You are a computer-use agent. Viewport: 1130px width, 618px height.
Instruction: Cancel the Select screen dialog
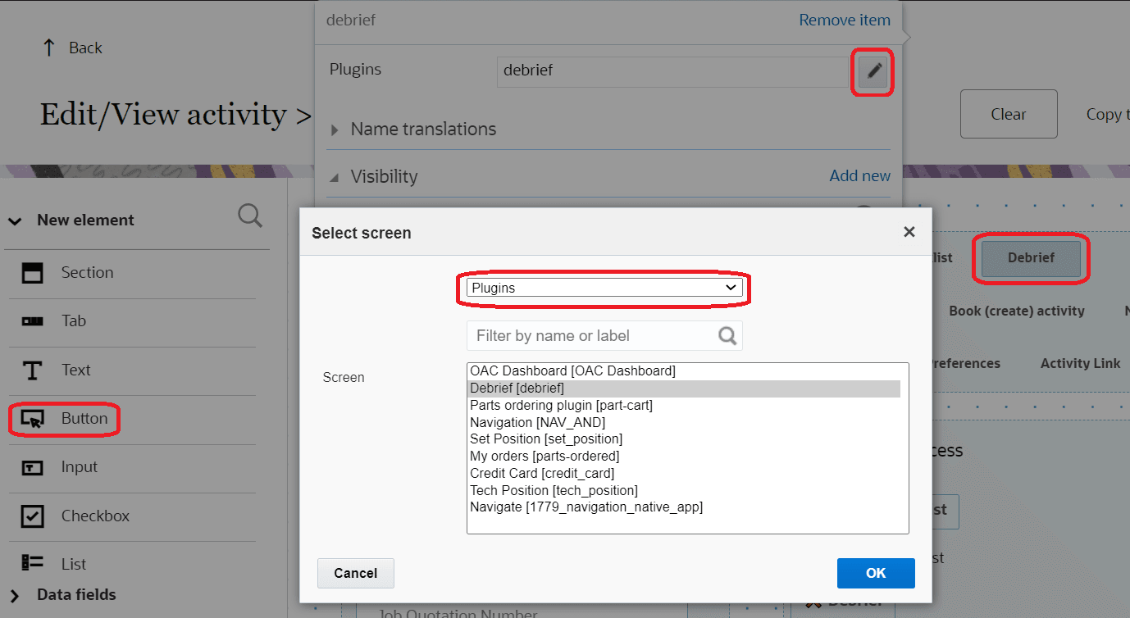point(356,573)
